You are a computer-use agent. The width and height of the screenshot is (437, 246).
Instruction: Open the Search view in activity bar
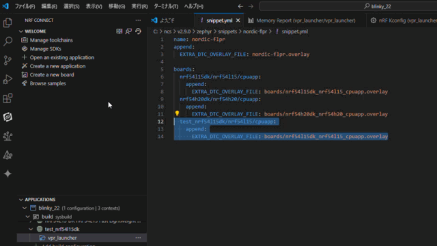pos(8,41)
